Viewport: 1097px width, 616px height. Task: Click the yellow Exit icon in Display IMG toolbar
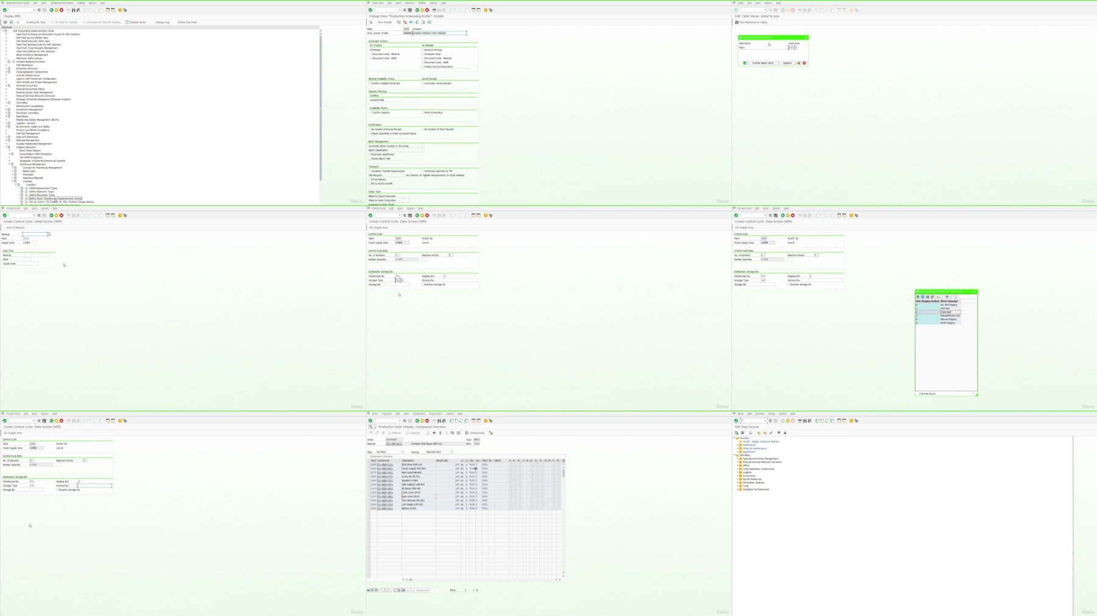pyautogui.click(x=57, y=10)
